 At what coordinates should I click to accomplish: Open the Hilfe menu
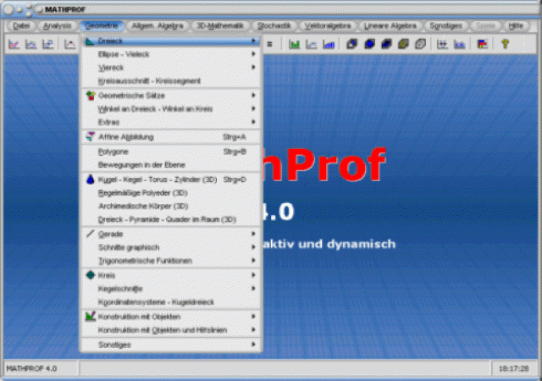(x=516, y=25)
